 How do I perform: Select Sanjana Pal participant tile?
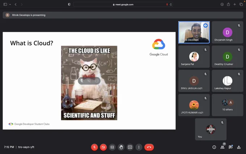194,57
